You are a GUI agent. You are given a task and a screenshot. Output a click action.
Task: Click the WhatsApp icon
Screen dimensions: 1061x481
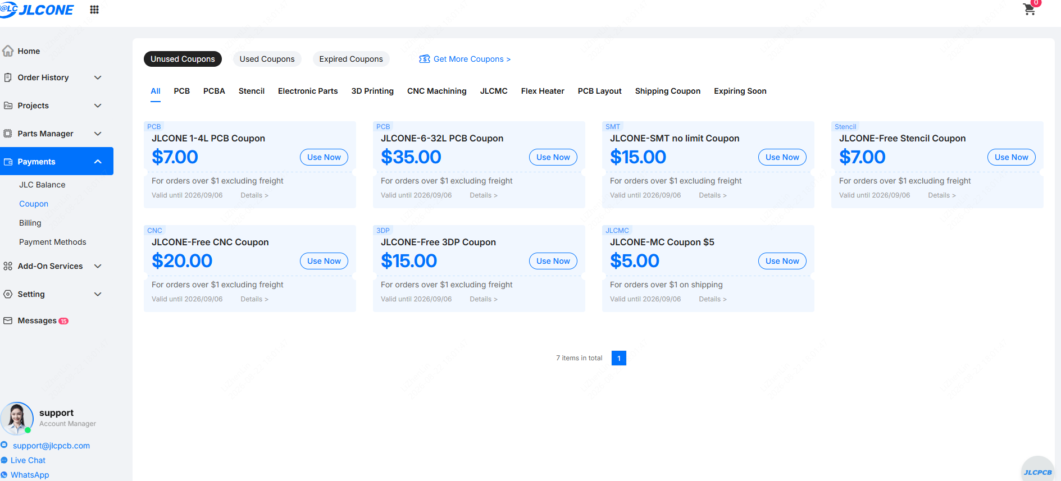(x=4, y=475)
